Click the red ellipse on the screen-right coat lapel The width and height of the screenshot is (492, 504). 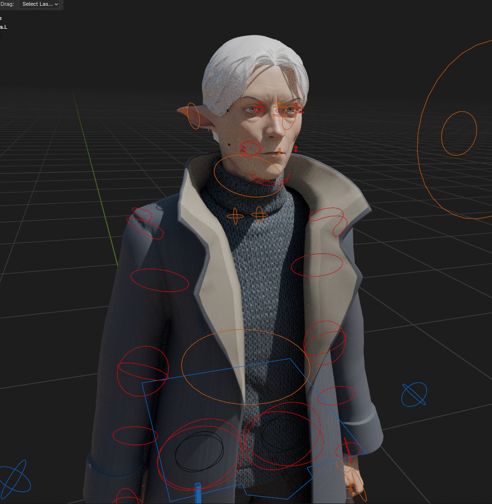pyautogui.click(x=317, y=265)
